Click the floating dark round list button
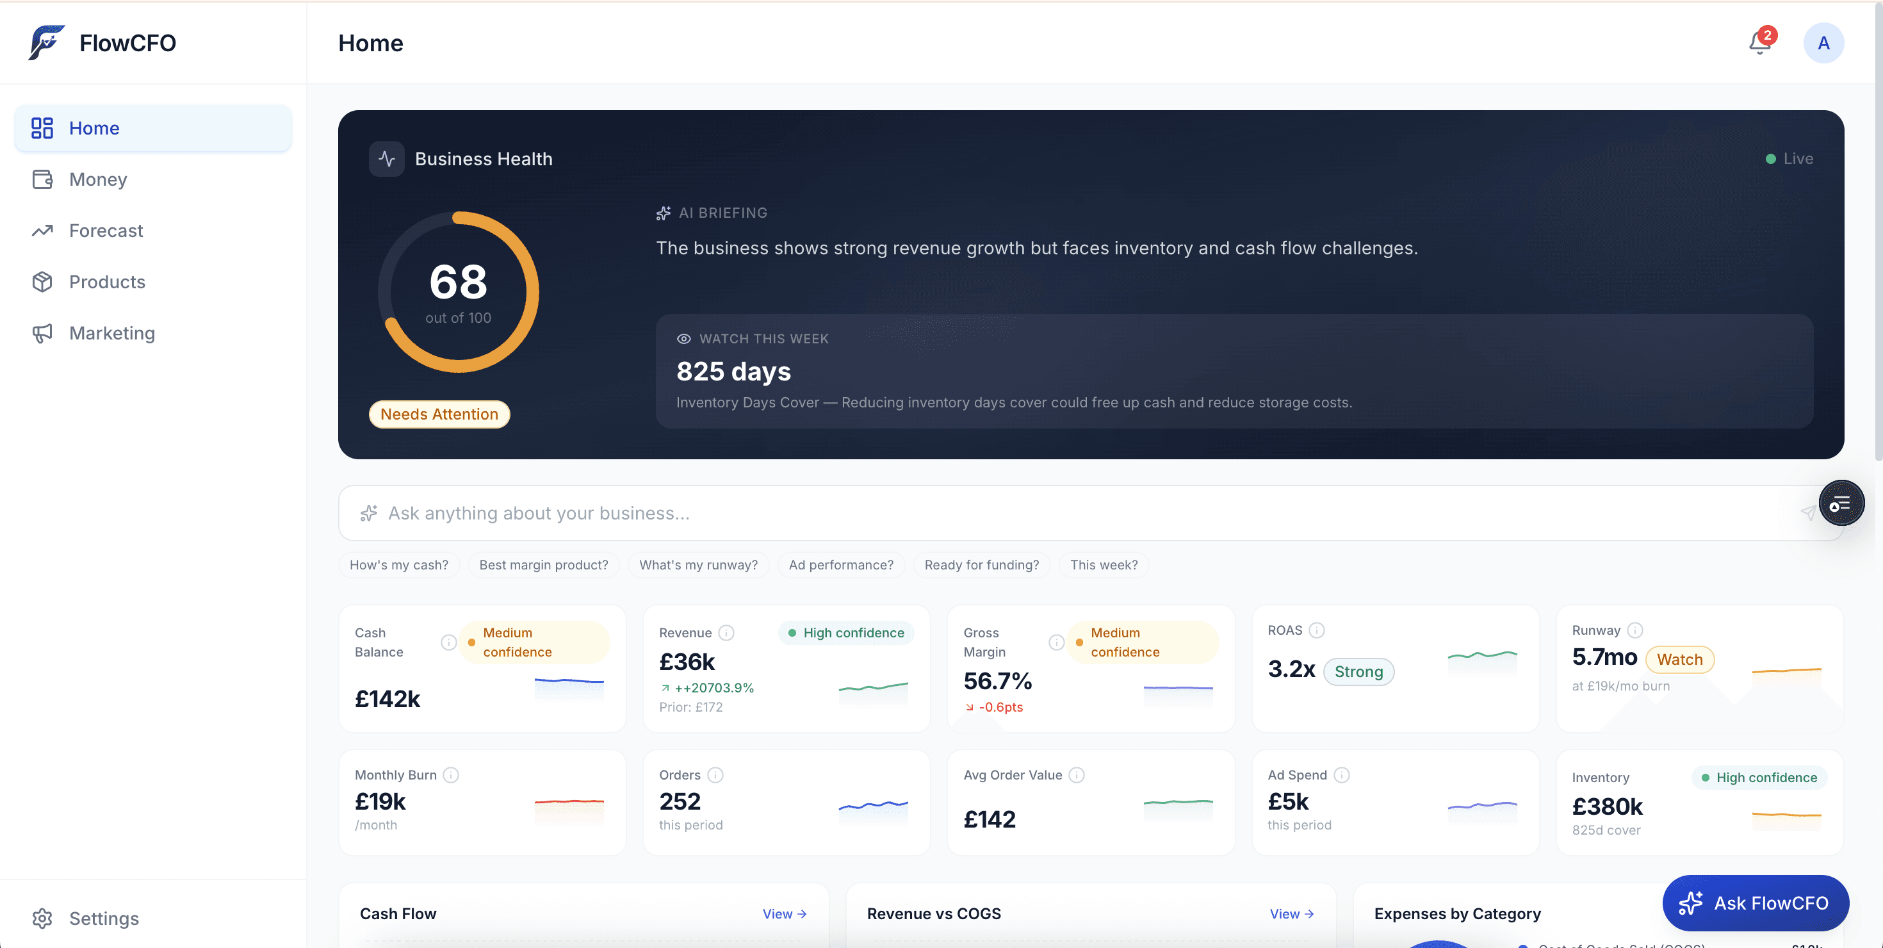 coord(1841,503)
